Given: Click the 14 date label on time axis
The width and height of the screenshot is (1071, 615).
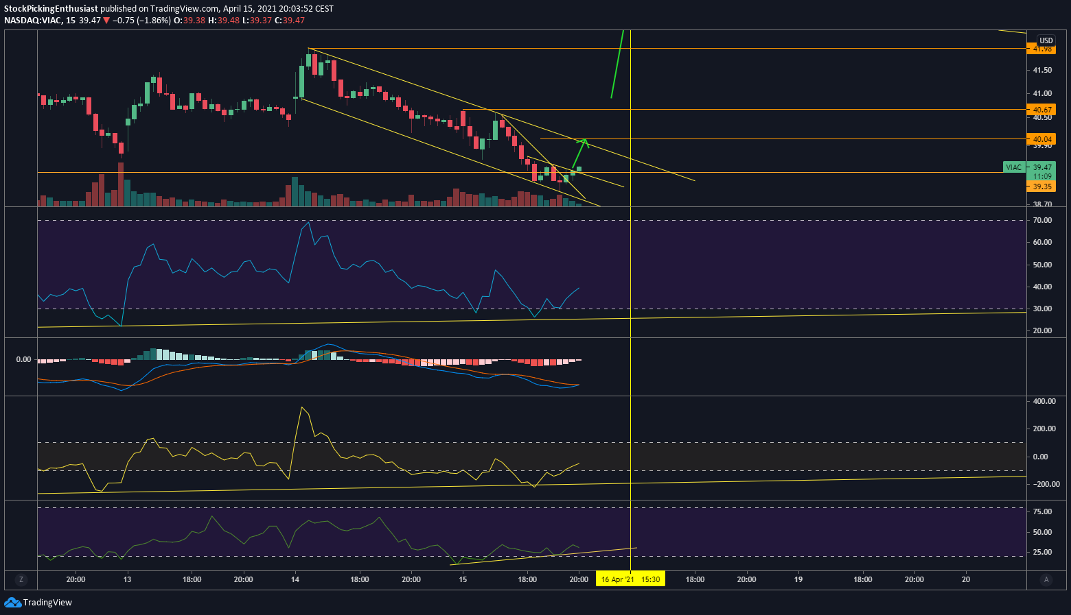Looking at the screenshot, I should 295,579.
